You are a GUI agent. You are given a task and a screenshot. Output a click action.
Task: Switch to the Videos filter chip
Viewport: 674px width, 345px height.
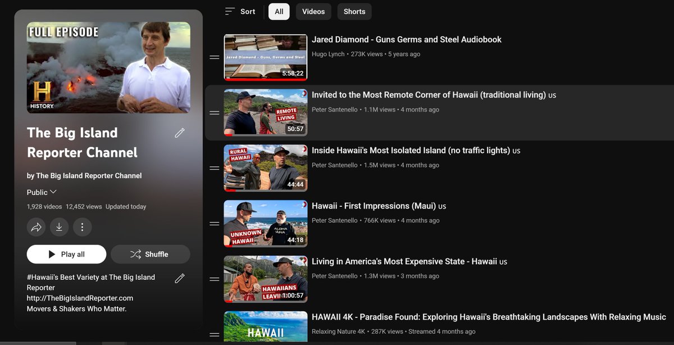point(313,11)
